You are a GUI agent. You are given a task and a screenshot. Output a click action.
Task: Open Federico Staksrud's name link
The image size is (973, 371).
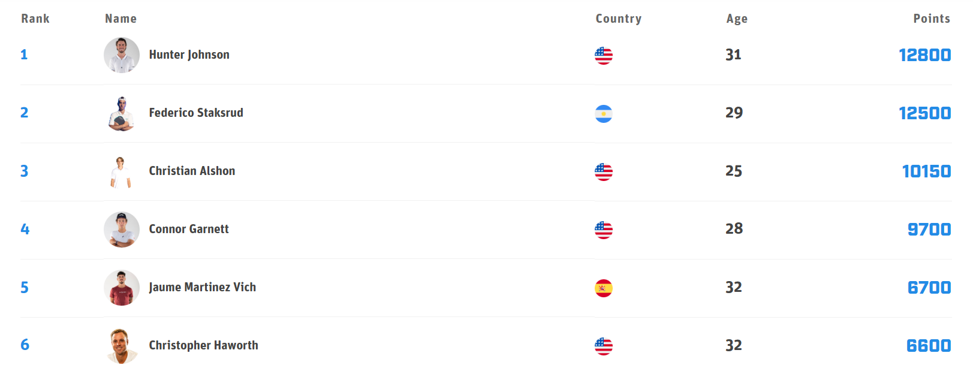pos(196,113)
